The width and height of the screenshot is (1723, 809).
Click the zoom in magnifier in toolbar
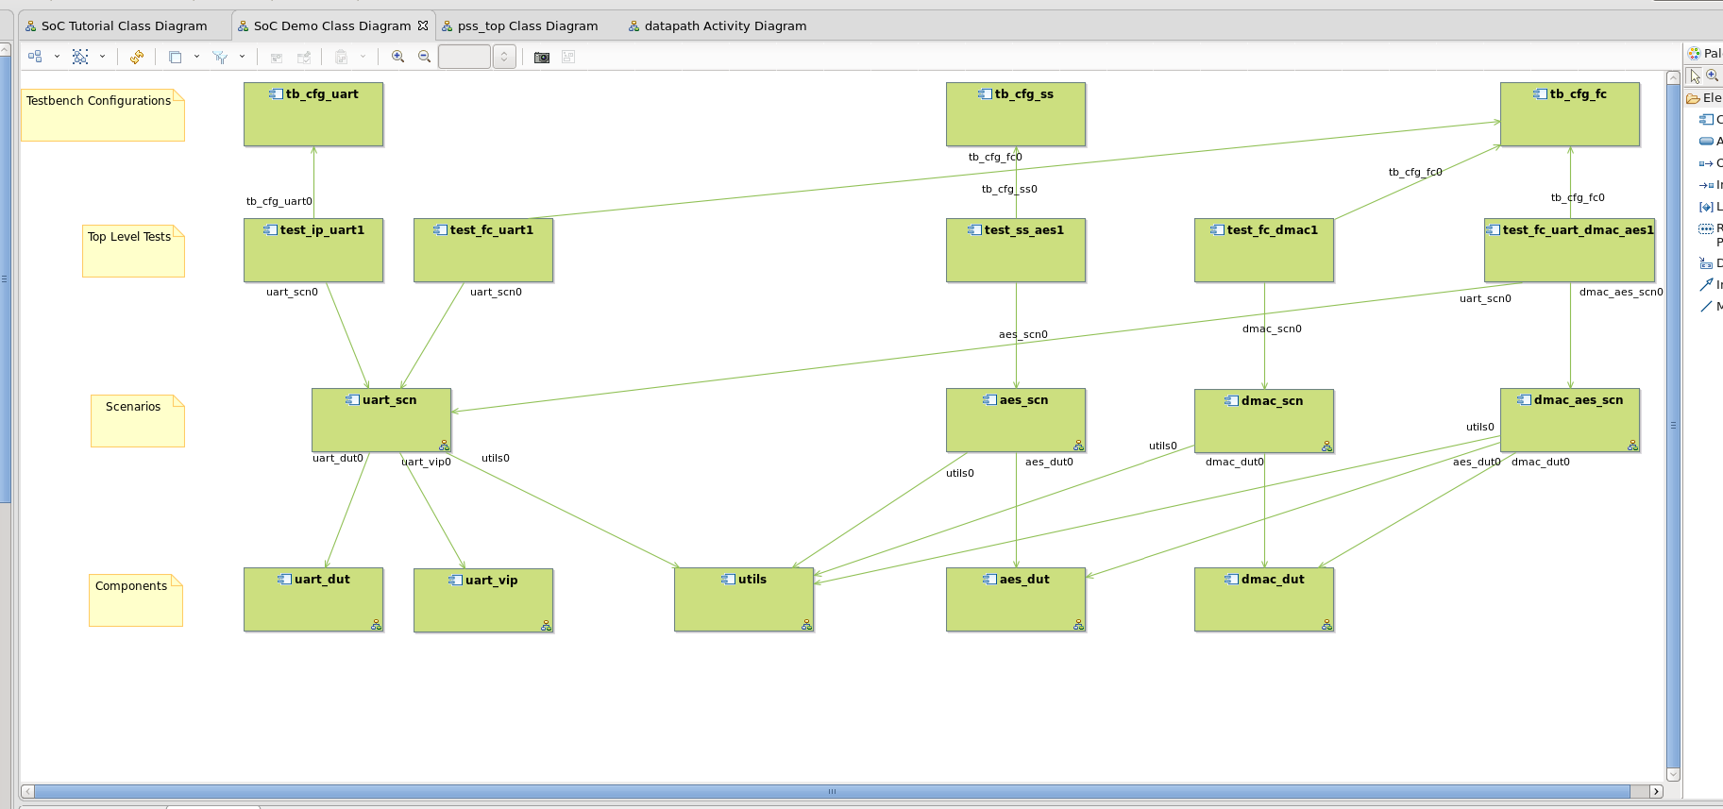[x=397, y=57]
